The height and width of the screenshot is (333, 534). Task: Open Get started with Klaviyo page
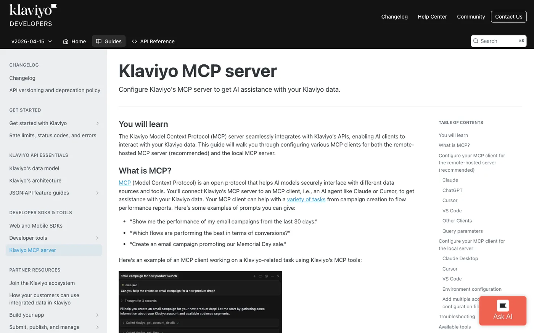click(x=38, y=123)
